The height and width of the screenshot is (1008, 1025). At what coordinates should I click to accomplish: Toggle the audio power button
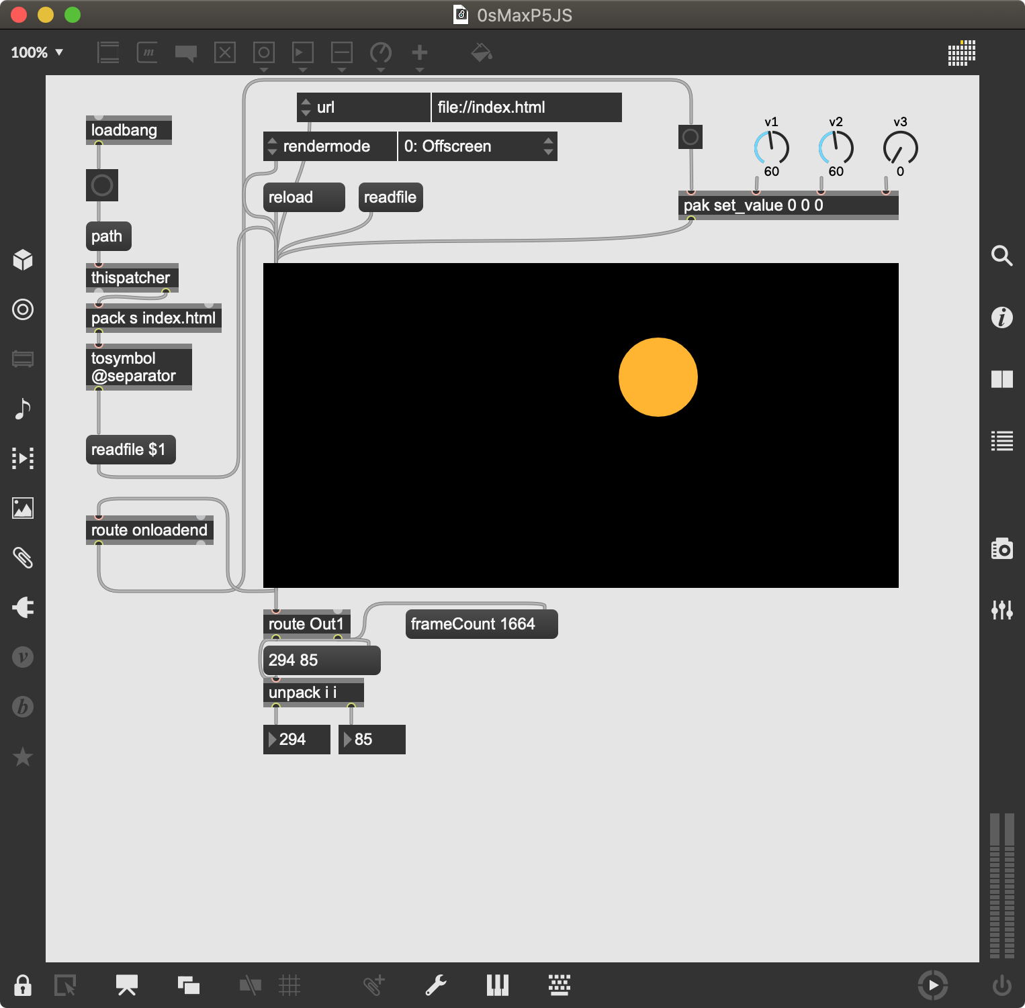click(x=1001, y=985)
